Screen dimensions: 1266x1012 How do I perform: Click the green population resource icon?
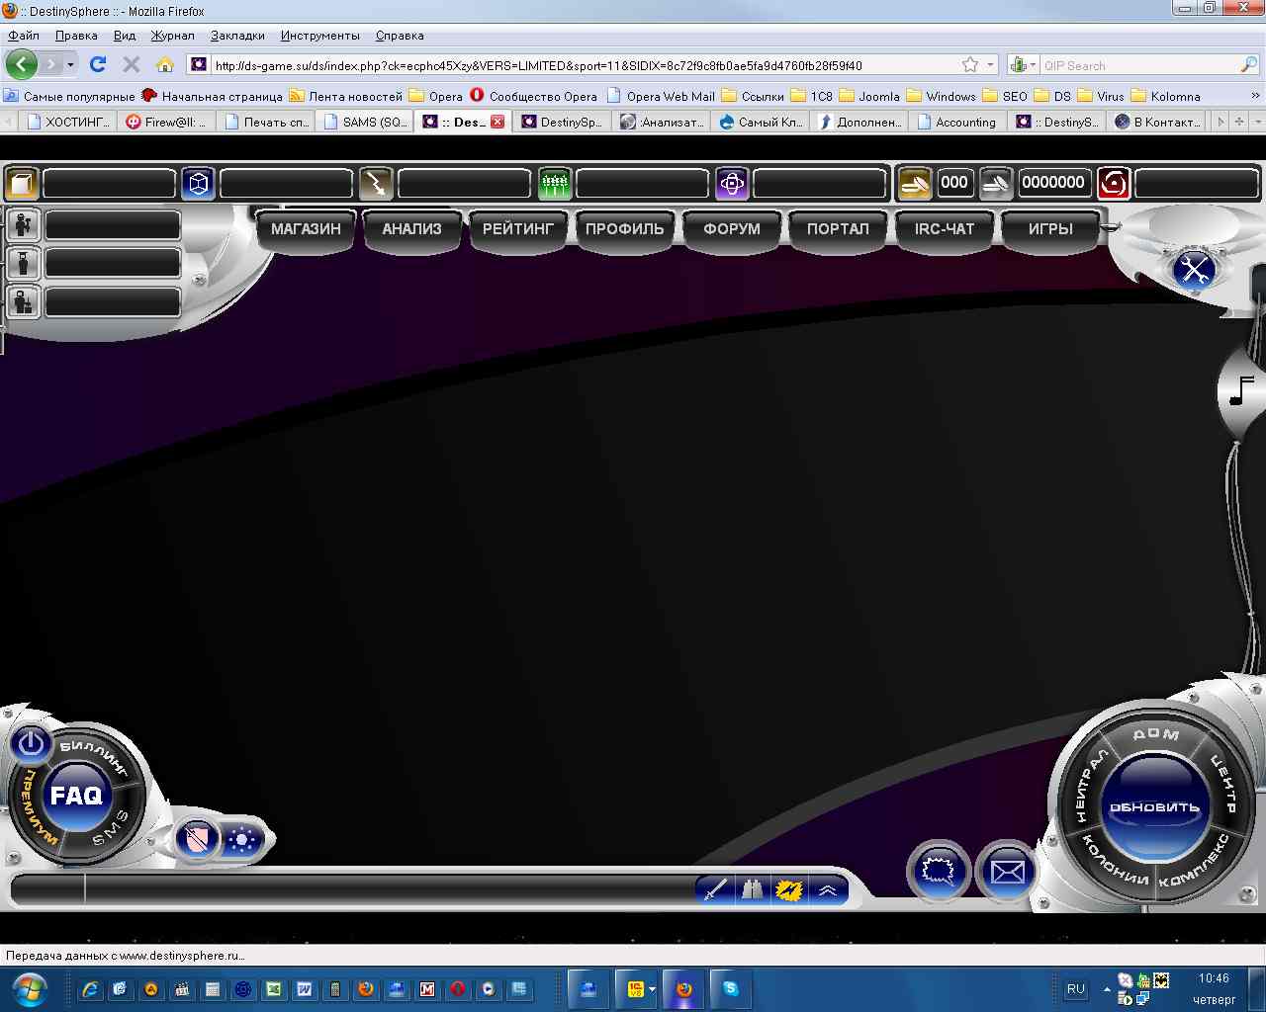[x=555, y=183]
